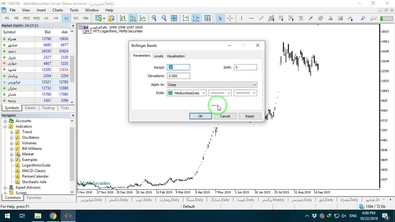
Task: Switch chart to H4 timeframe
Action: coord(56,18)
